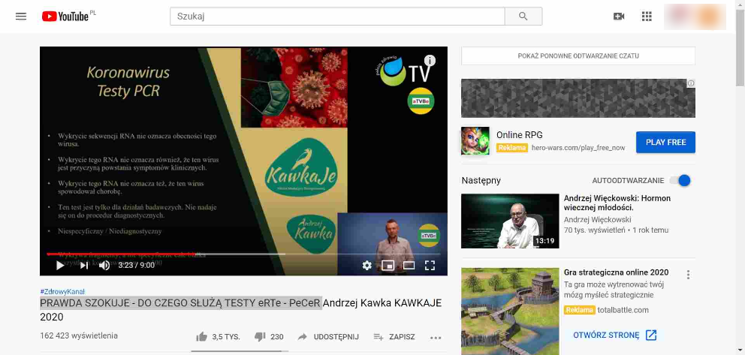Open the create video camera icon
Image resolution: width=745 pixels, height=355 pixels.
point(619,17)
